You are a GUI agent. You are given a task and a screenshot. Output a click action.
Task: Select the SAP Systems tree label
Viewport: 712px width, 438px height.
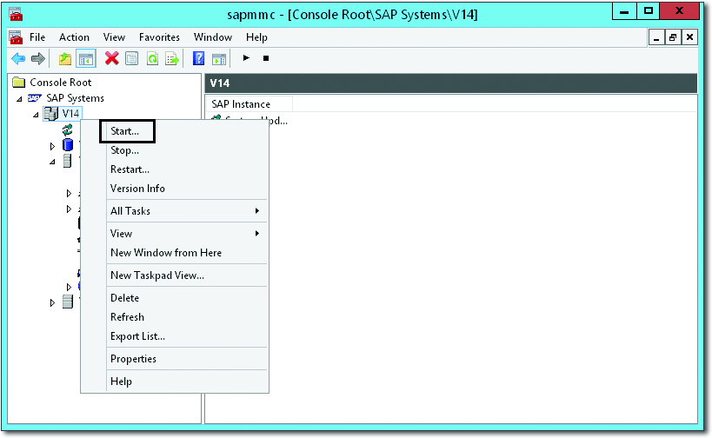pyautogui.click(x=75, y=98)
